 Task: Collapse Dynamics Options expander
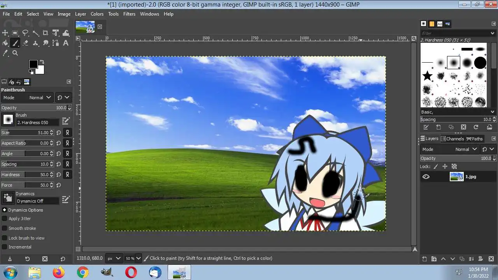[x=4, y=210]
